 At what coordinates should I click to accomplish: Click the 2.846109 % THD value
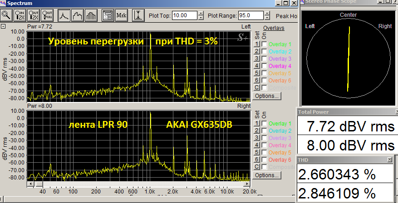point(337,193)
